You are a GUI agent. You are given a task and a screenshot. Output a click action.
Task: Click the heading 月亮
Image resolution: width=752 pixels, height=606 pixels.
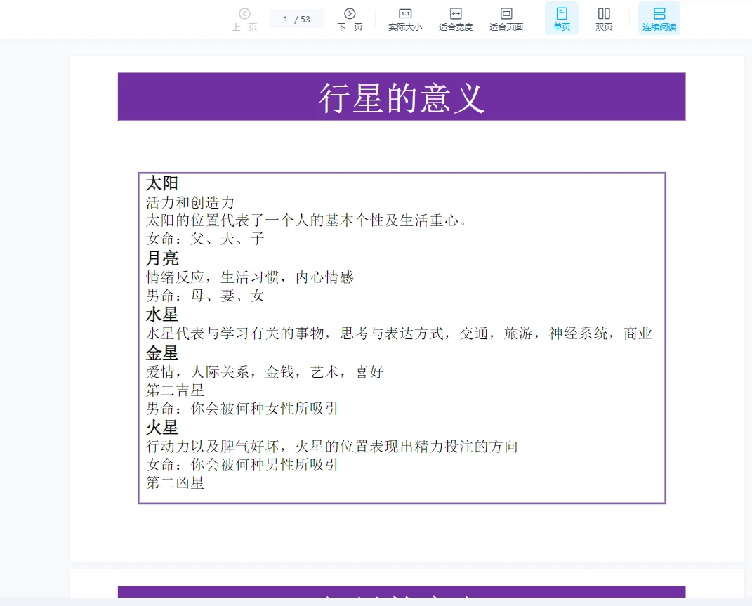(x=162, y=258)
